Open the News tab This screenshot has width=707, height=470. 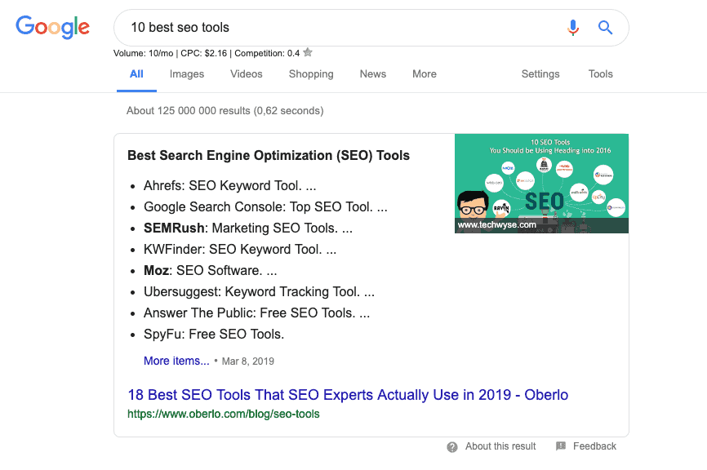[x=373, y=74]
